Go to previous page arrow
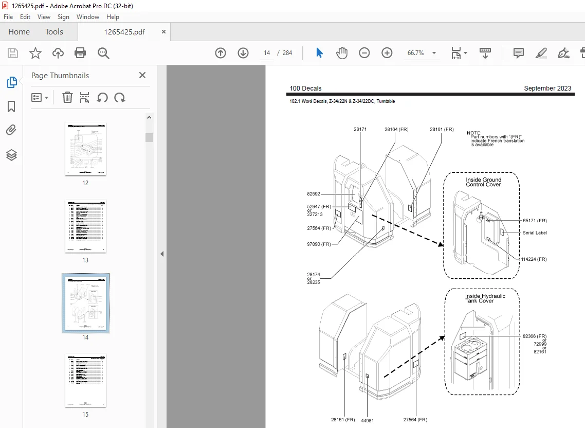Viewport: 585px width, 428px height. point(221,53)
